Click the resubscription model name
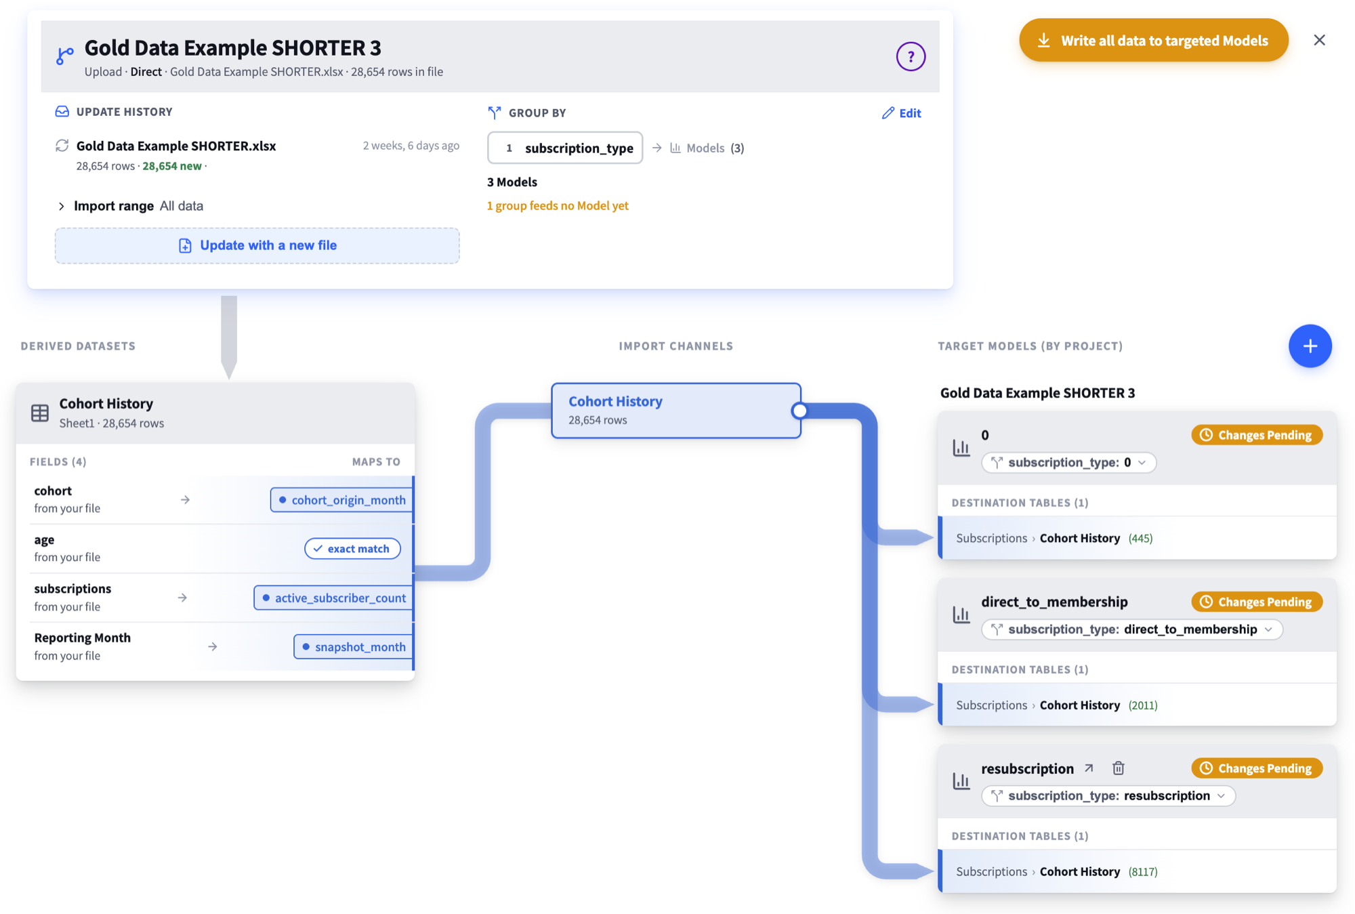 point(1027,768)
